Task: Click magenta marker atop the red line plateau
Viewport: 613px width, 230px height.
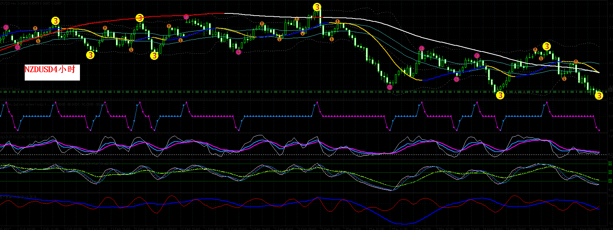Action: (x=186, y=17)
